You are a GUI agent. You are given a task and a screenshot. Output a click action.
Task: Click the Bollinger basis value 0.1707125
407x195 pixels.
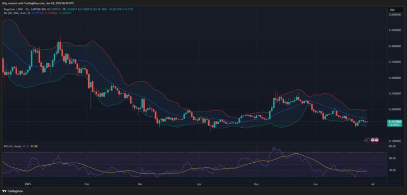pos(38,13)
